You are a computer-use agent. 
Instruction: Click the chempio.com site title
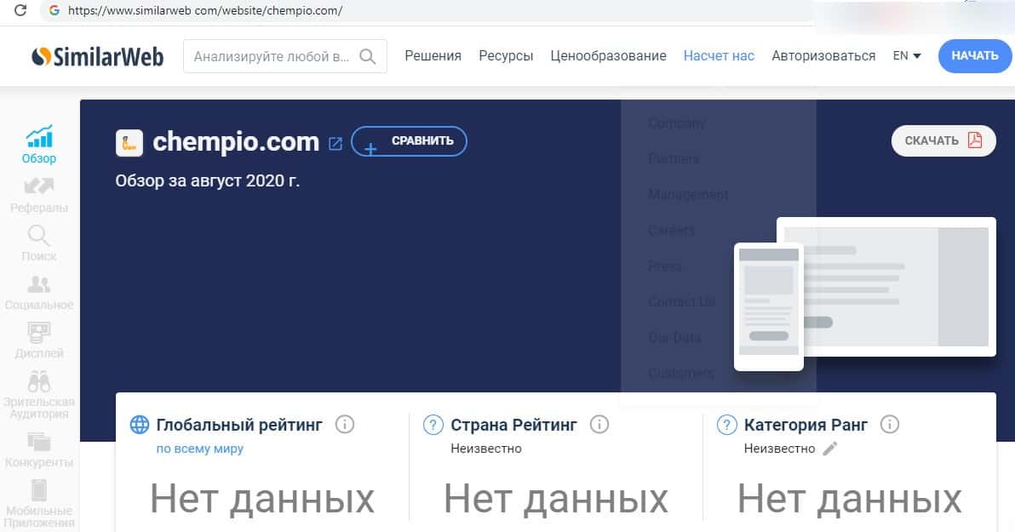pos(236,142)
